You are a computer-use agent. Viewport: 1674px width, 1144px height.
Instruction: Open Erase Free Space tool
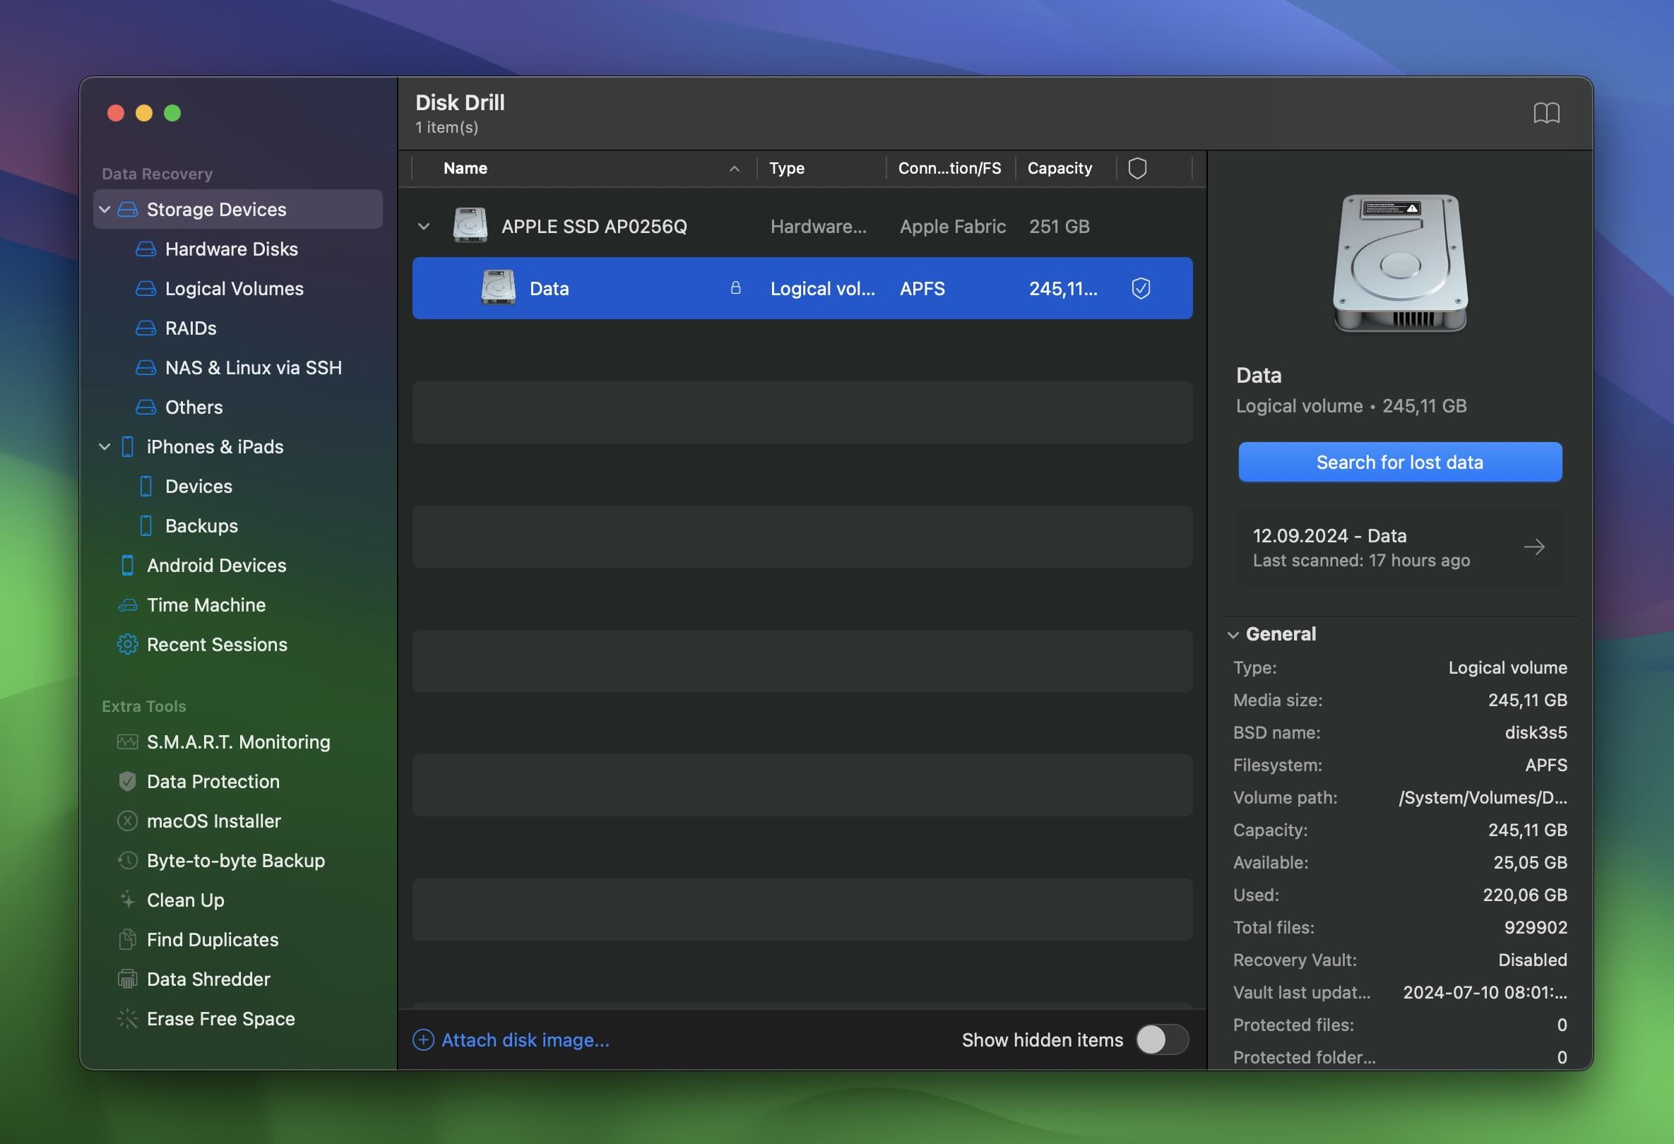220,1019
